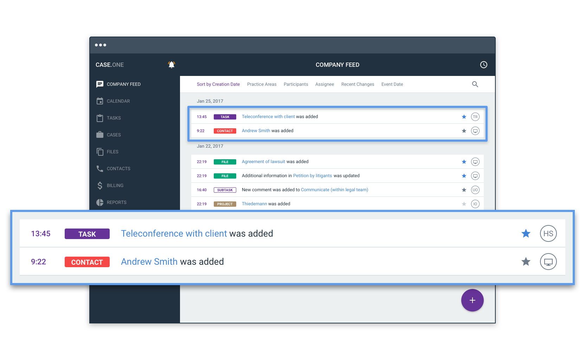Click the HS user avatar
Screen dimensions: 585x360
[548, 234]
